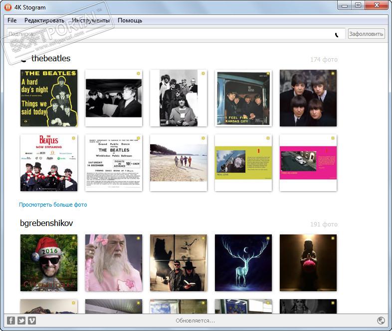
Task: Open the pink Free As A Bird thumbnail
Action: click(x=308, y=163)
